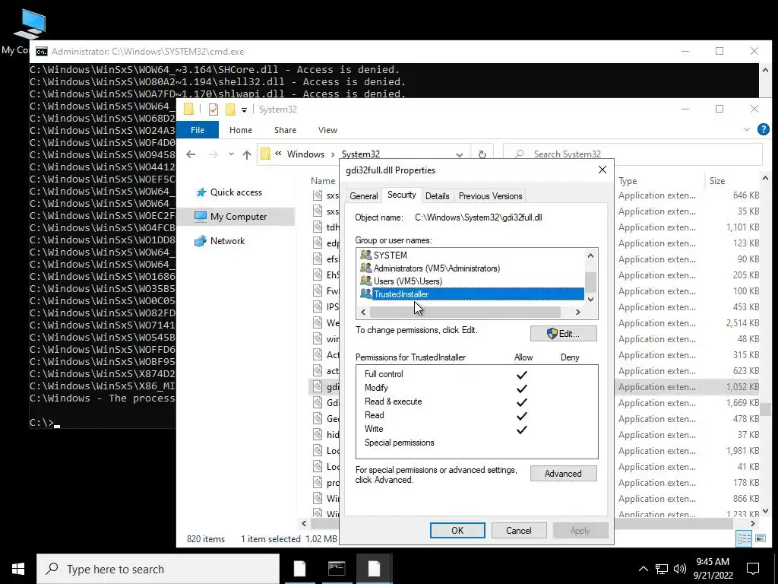This screenshot has width=778, height=584.
Task: Go up one folder level
Action: [247, 154]
